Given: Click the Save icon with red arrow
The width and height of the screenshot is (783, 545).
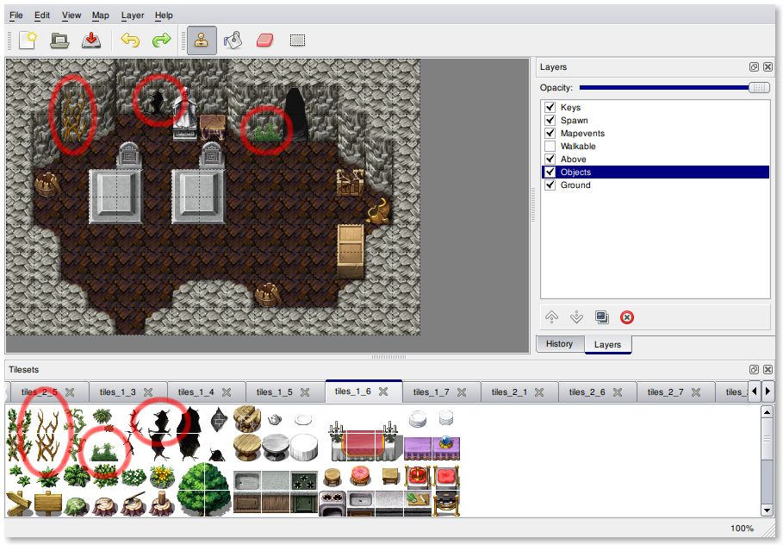Looking at the screenshot, I should (90, 41).
